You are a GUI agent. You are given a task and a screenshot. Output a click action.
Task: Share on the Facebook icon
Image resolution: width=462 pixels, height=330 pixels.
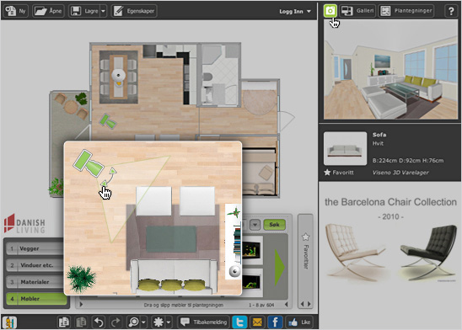click(x=275, y=322)
